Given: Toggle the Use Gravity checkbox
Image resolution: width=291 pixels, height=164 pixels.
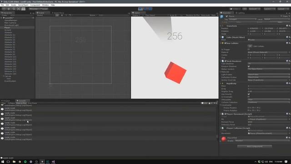Looking at the screenshot, I should pos(249,94).
